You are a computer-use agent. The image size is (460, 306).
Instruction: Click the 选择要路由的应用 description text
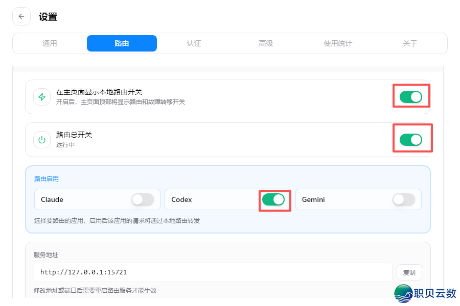coord(117,221)
